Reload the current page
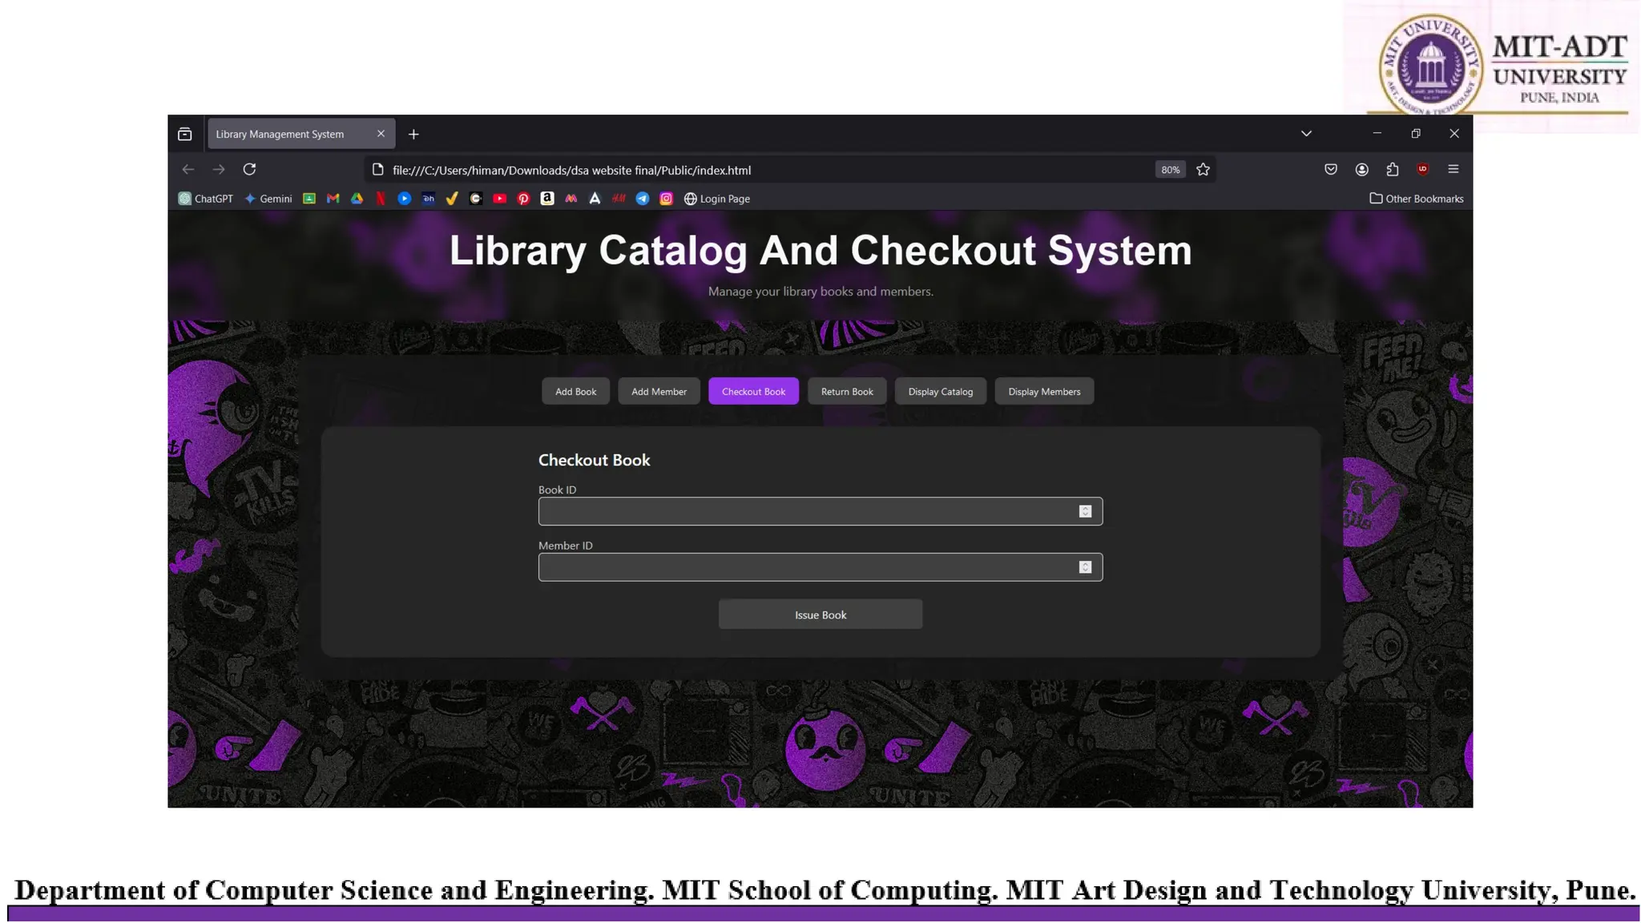The image size is (1641, 923). [249, 169]
